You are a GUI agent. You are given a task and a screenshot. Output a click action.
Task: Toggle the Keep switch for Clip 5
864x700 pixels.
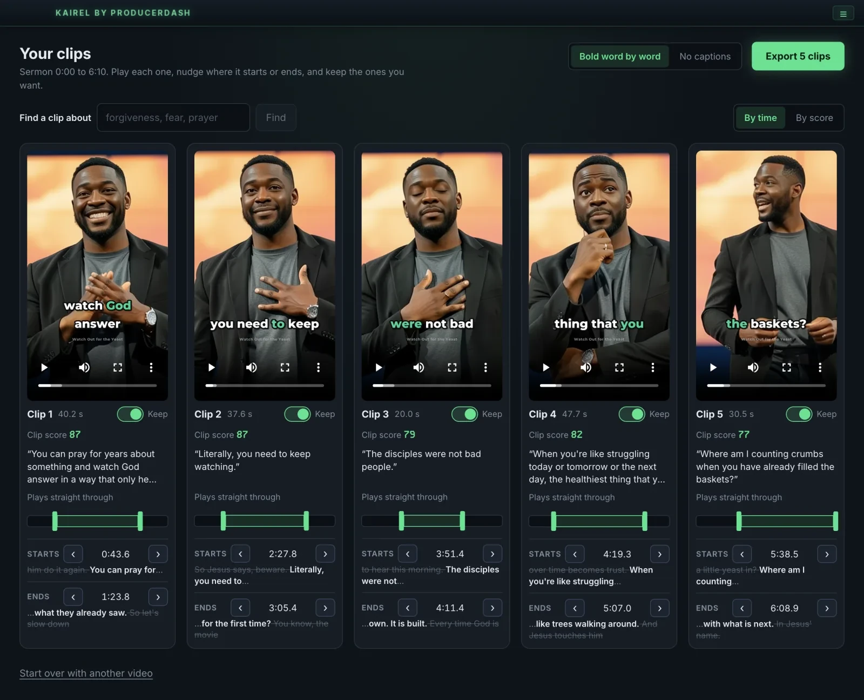pyautogui.click(x=799, y=414)
